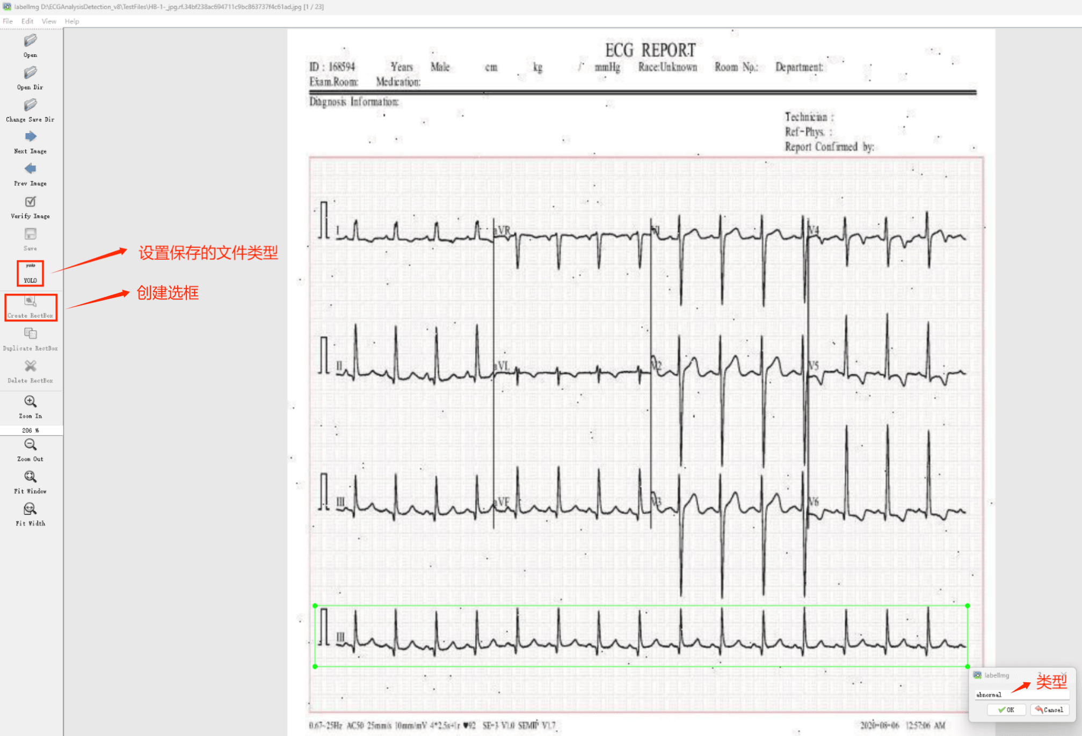Image resolution: width=1082 pixels, height=736 pixels.
Task: Click Duplicate RectBox icon
Action: (30, 334)
